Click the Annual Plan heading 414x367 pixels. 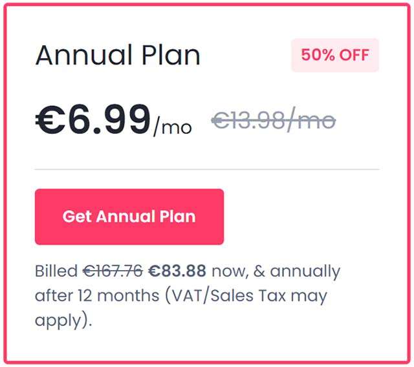click(117, 56)
